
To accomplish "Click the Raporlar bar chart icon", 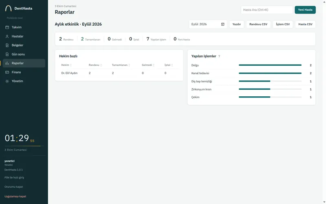I will coord(7,63).
